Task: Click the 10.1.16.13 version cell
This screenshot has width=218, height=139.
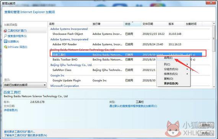Action: pos(175,44)
